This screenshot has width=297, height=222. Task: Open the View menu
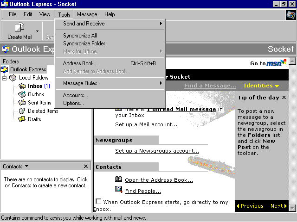[x=45, y=14]
